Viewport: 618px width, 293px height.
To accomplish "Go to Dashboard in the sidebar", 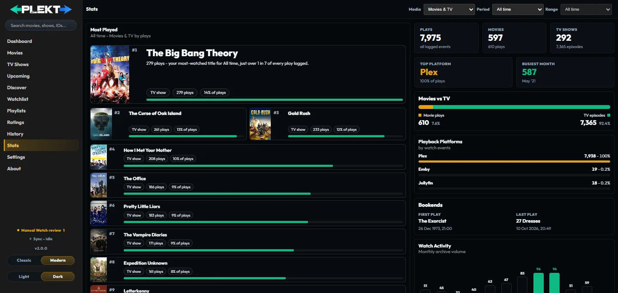I will click(41, 41).
